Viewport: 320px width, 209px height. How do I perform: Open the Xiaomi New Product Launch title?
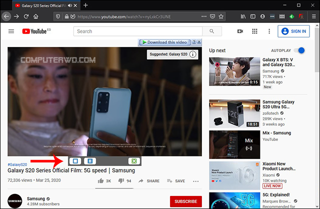click(279, 166)
